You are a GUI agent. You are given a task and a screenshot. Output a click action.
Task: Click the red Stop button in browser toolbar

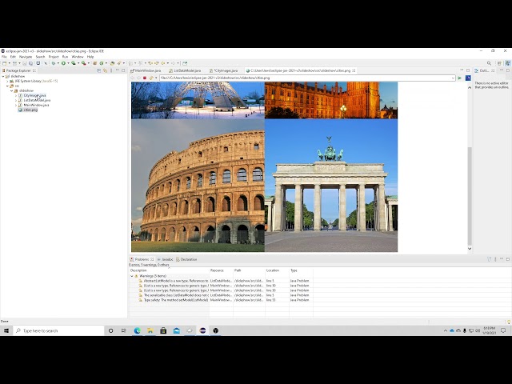(144, 78)
